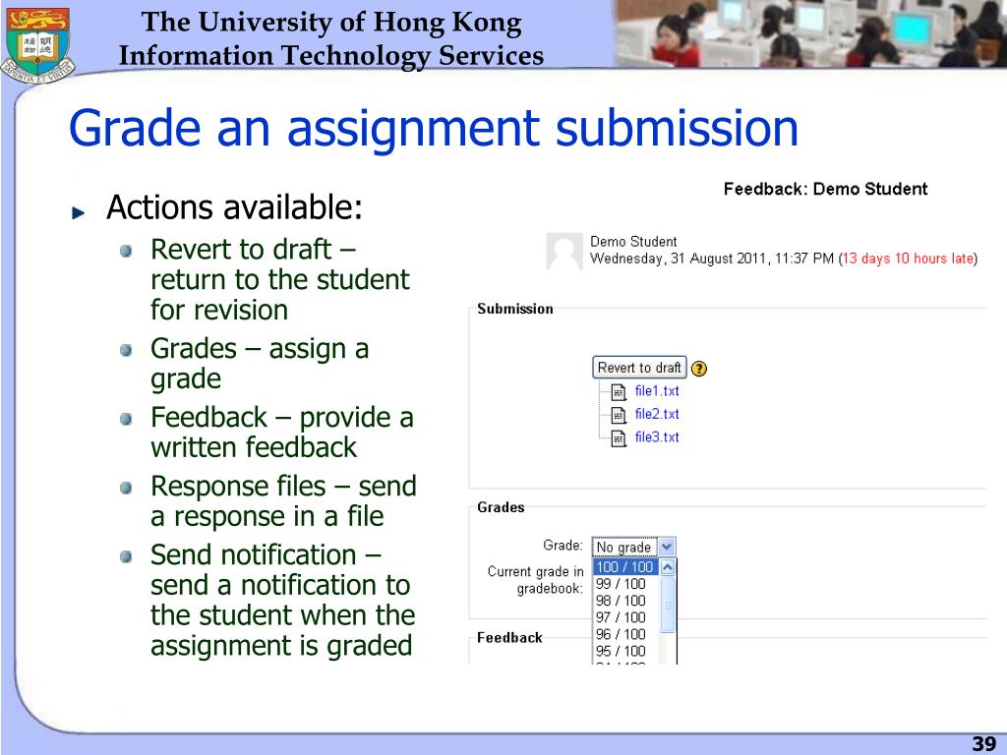1007x755 pixels.
Task: Click the slide title 'Grade an assignment submission'
Action: coord(434,128)
